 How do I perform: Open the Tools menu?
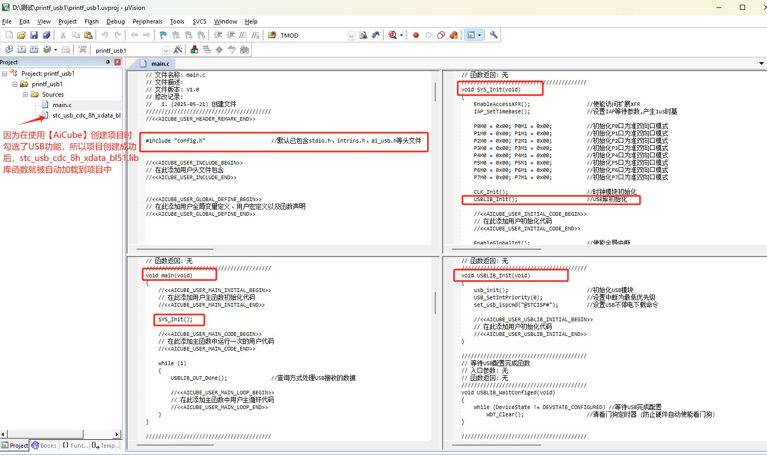(x=177, y=21)
